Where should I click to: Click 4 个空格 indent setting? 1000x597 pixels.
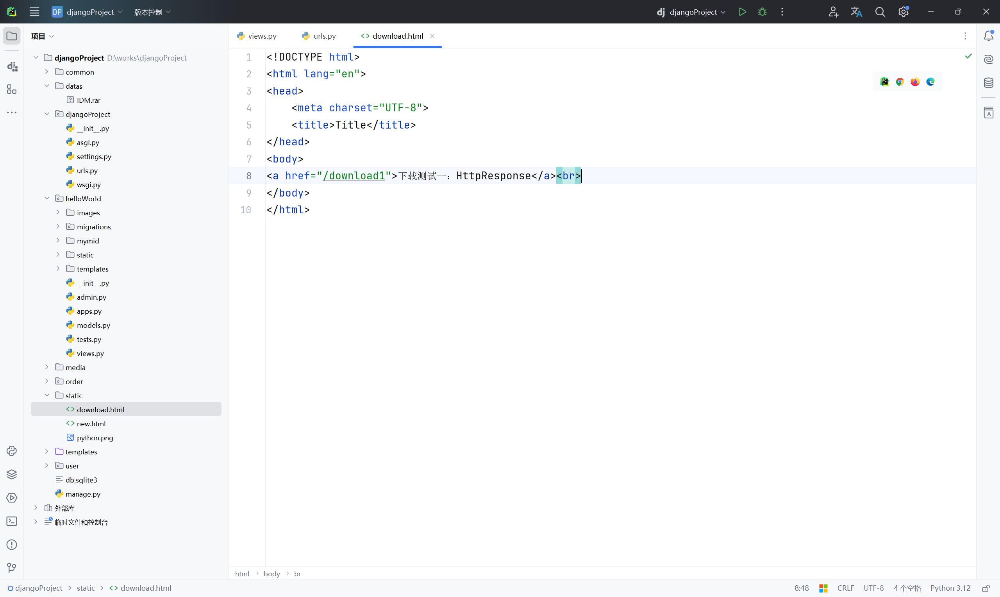907,588
